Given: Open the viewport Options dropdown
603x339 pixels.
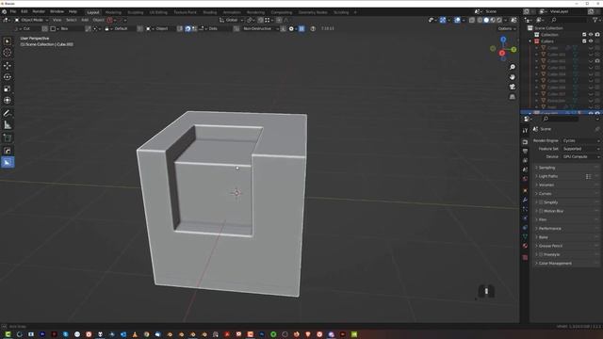Looking at the screenshot, I should [x=507, y=29].
